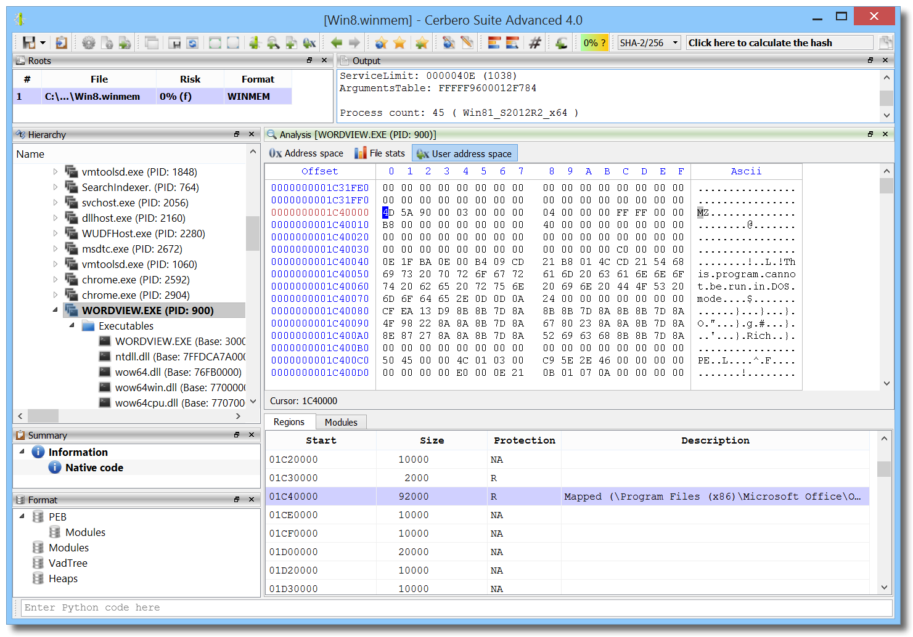Float the Hierarchy panel using its undock icon
Screen dimensions: 913x637
point(237,134)
